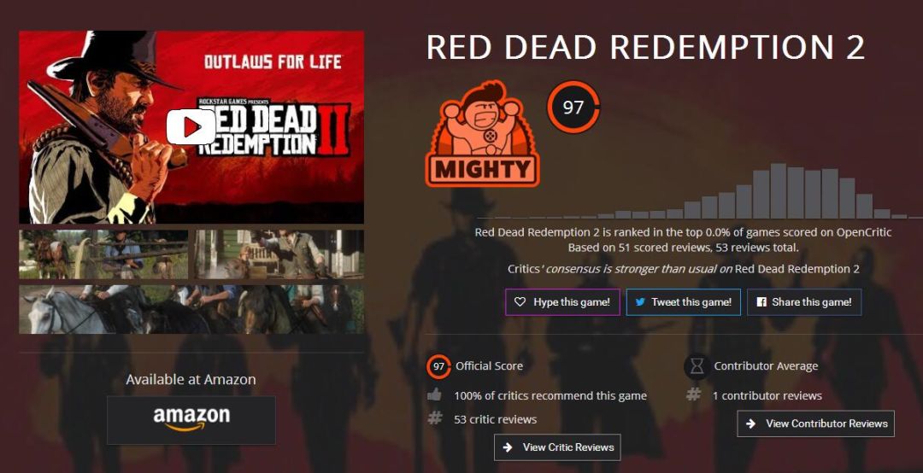The width and height of the screenshot is (923, 473).
Task: Click the Twitter bird icon
Action: 640,301
